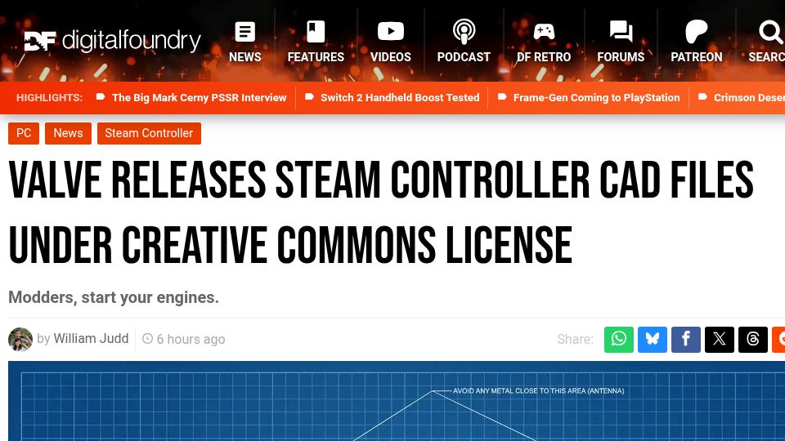Click the tag icon before Crimson Desert highlight
This screenshot has height=441, width=785.
click(703, 97)
